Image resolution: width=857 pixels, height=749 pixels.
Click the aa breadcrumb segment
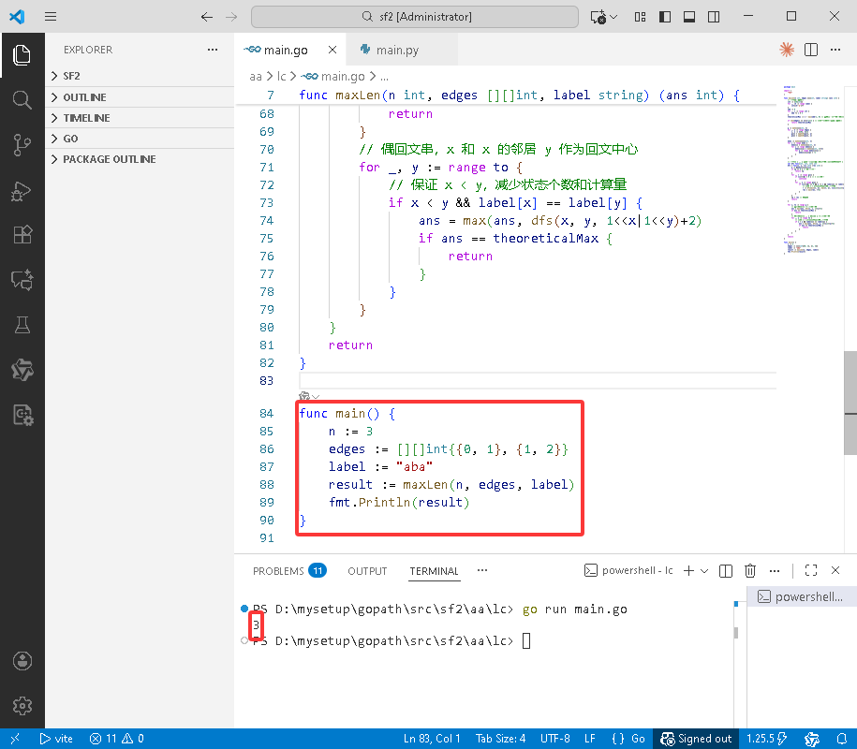tap(256, 77)
